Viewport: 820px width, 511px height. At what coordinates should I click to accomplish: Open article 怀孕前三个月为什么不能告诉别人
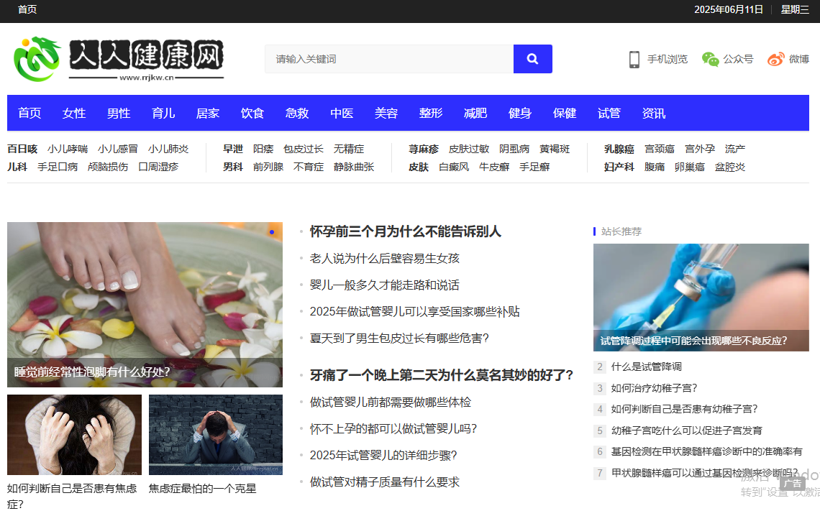[405, 231]
